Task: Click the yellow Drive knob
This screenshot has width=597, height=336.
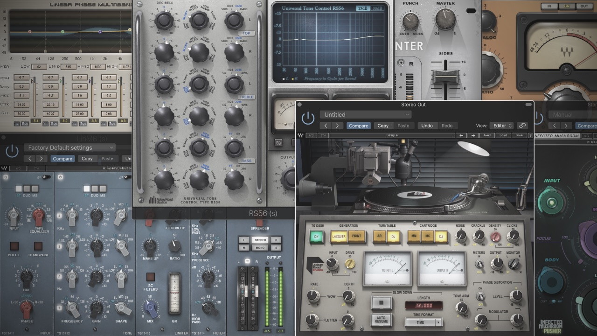Action: [349, 264]
